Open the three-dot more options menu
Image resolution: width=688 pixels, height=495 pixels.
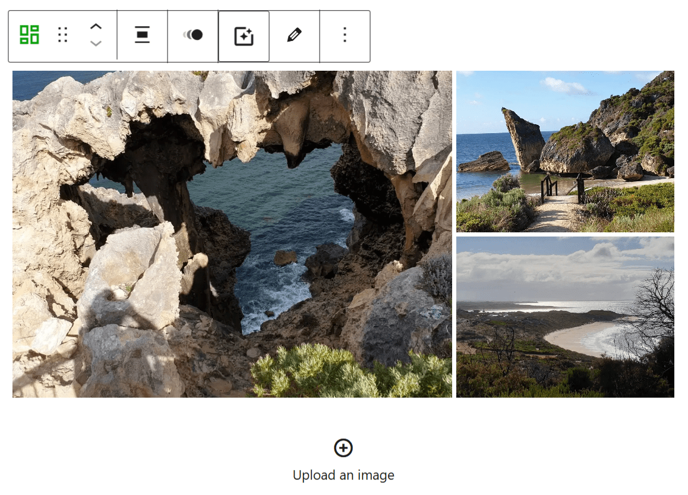coord(345,34)
